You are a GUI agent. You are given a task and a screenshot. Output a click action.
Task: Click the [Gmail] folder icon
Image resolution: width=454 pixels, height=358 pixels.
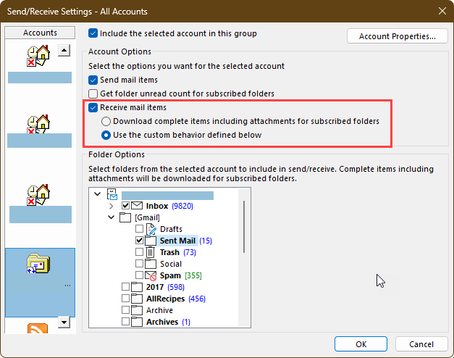click(125, 217)
